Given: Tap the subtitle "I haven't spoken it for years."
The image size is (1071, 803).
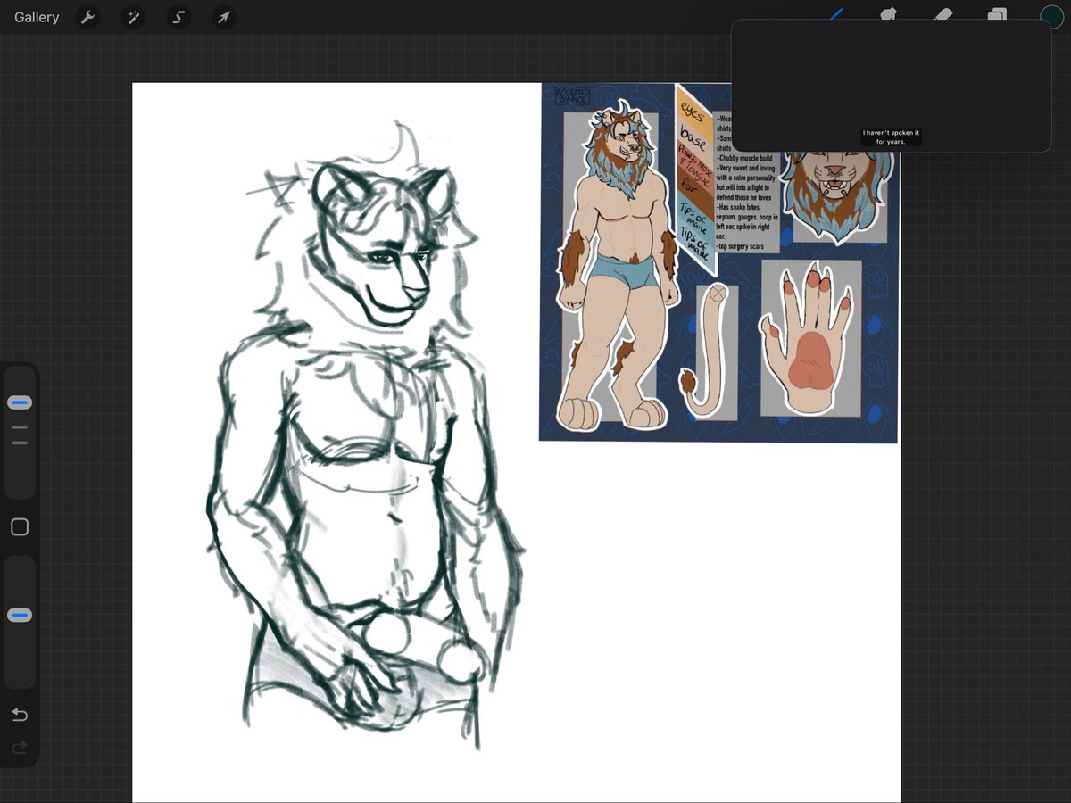Looking at the screenshot, I should (891, 137).
